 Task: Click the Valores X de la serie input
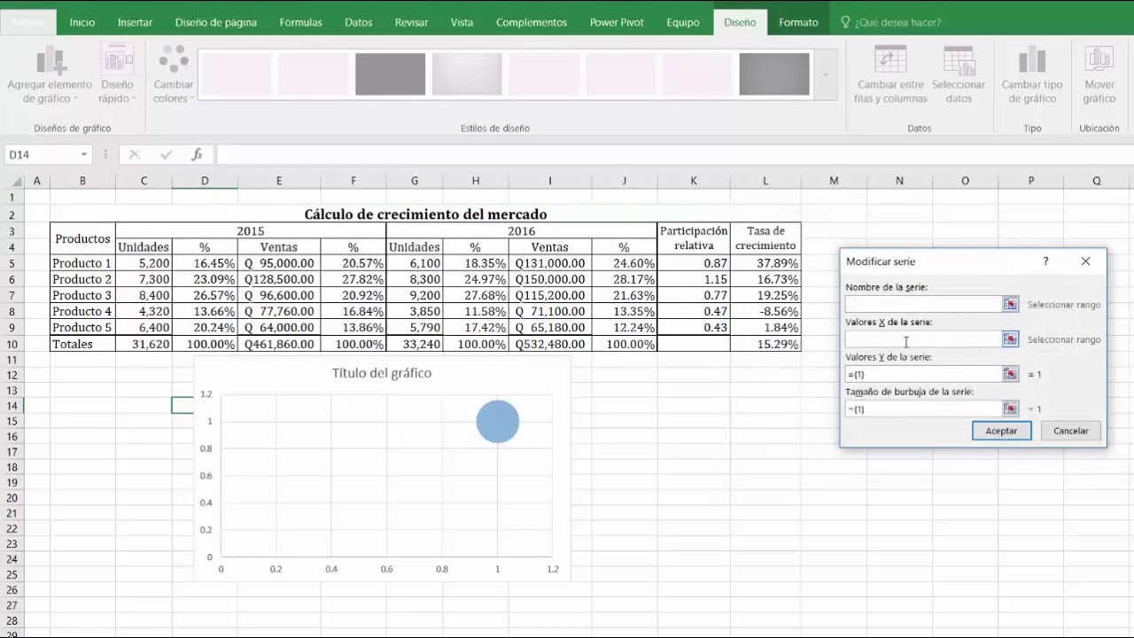(924, 338)
